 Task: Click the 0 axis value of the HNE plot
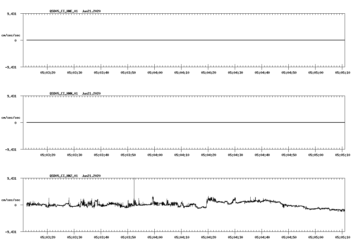pos(16,41)
